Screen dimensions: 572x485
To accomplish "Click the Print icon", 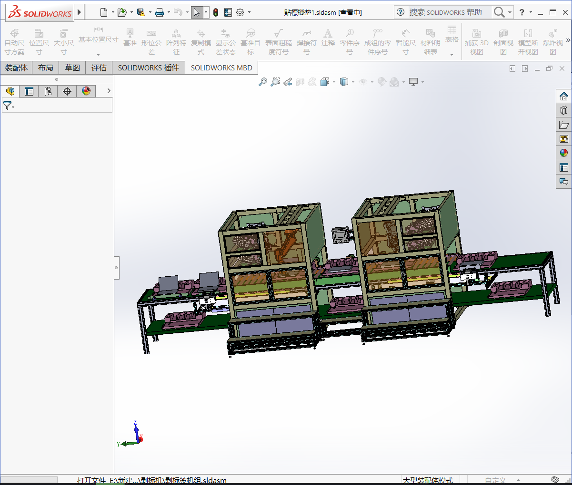I will click(160, 12).
